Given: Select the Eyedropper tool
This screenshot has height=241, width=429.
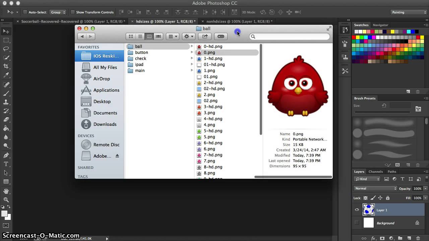Looking at the screenshot, I should (6, 75).
